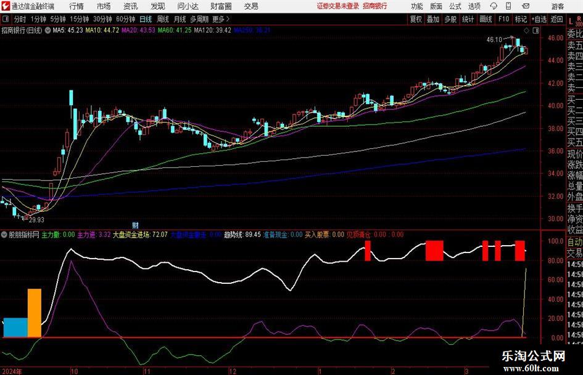Click the 叠加 overlay toolbar button
This screenshot has width=583, height=375.
[x=433, y=19]
